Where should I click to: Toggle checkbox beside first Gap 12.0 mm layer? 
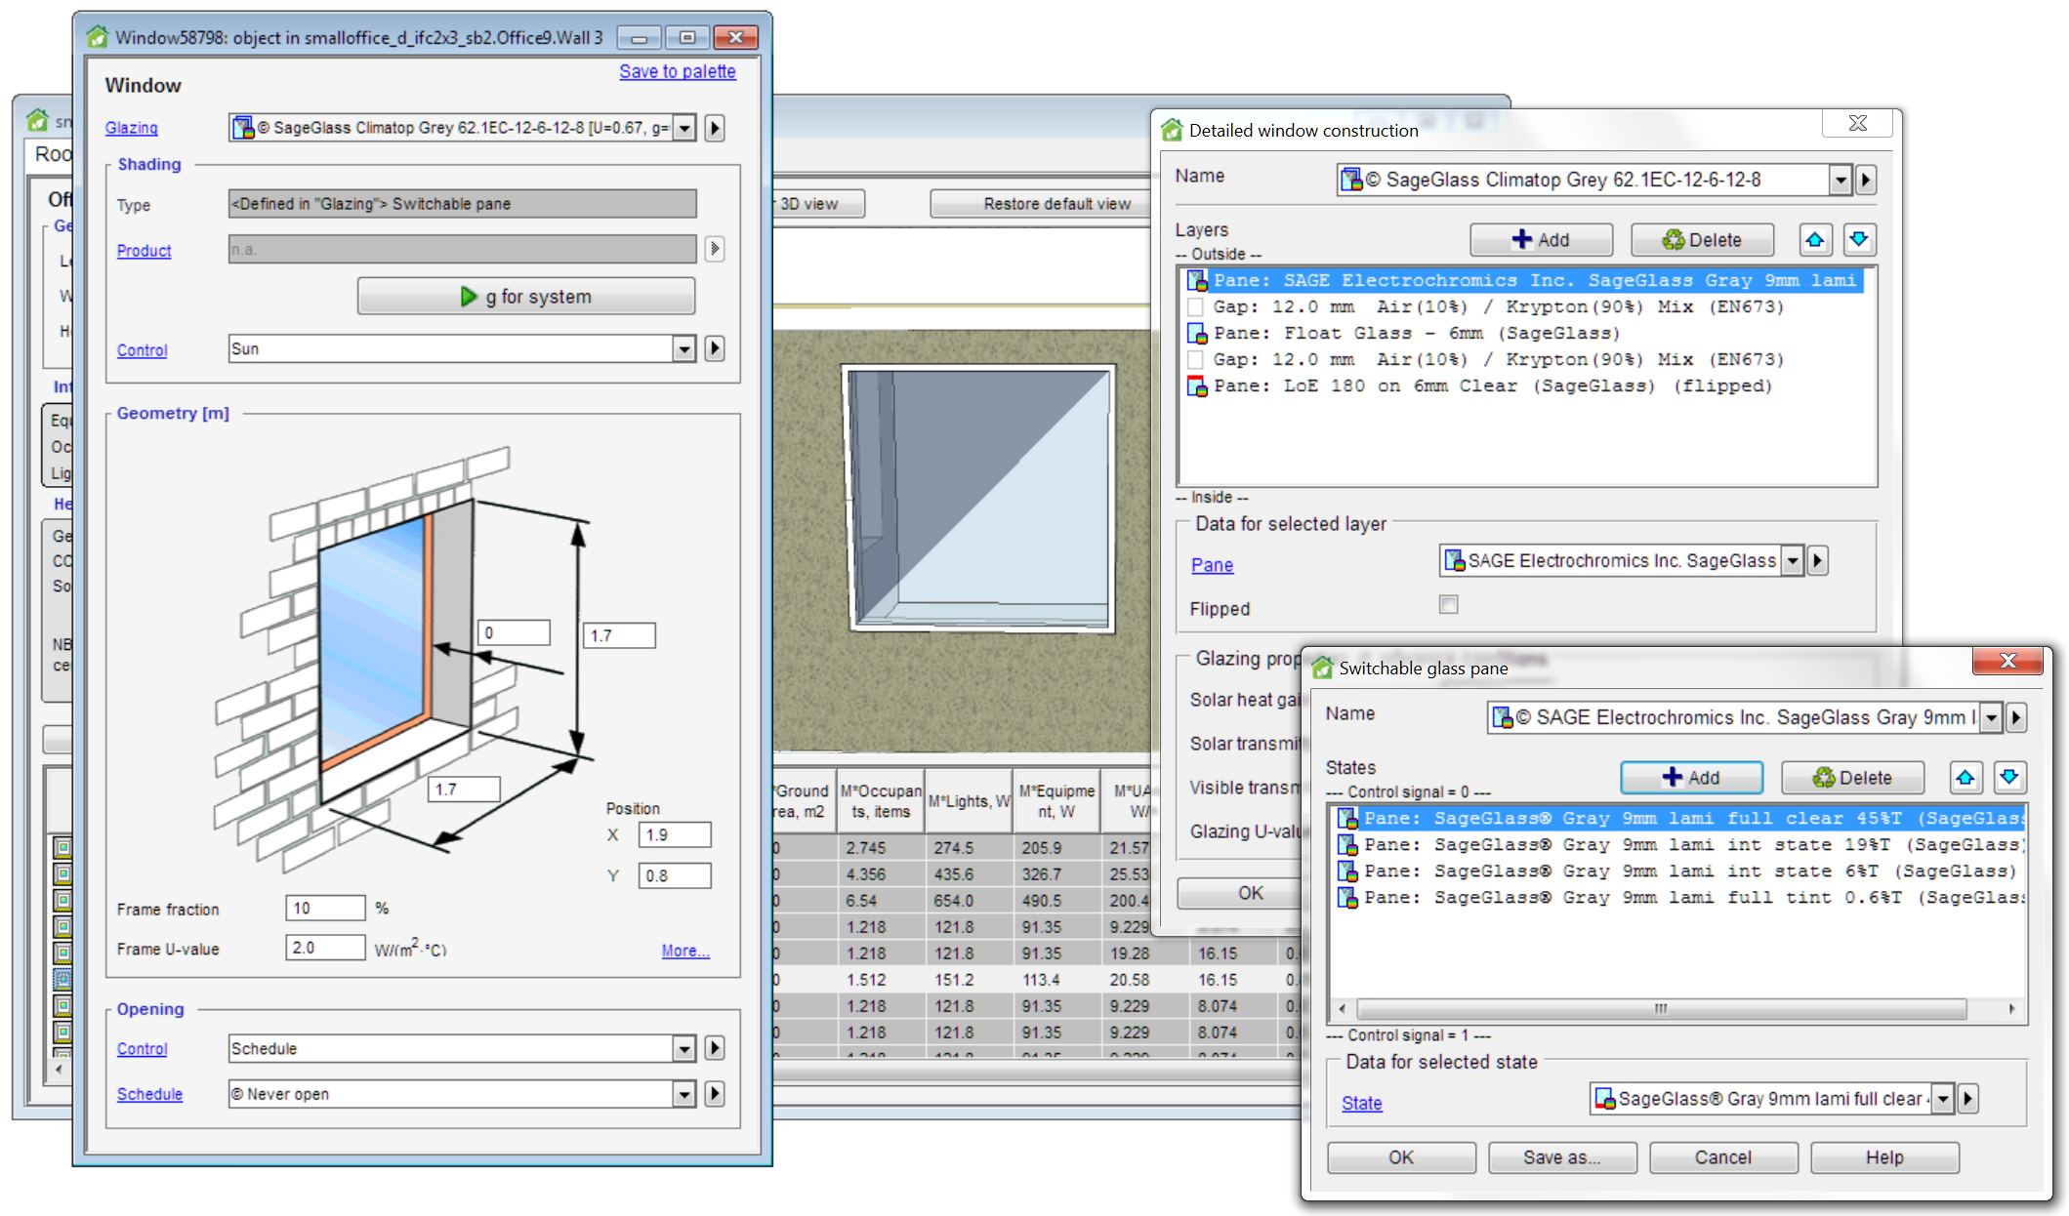click(1196, 307)
